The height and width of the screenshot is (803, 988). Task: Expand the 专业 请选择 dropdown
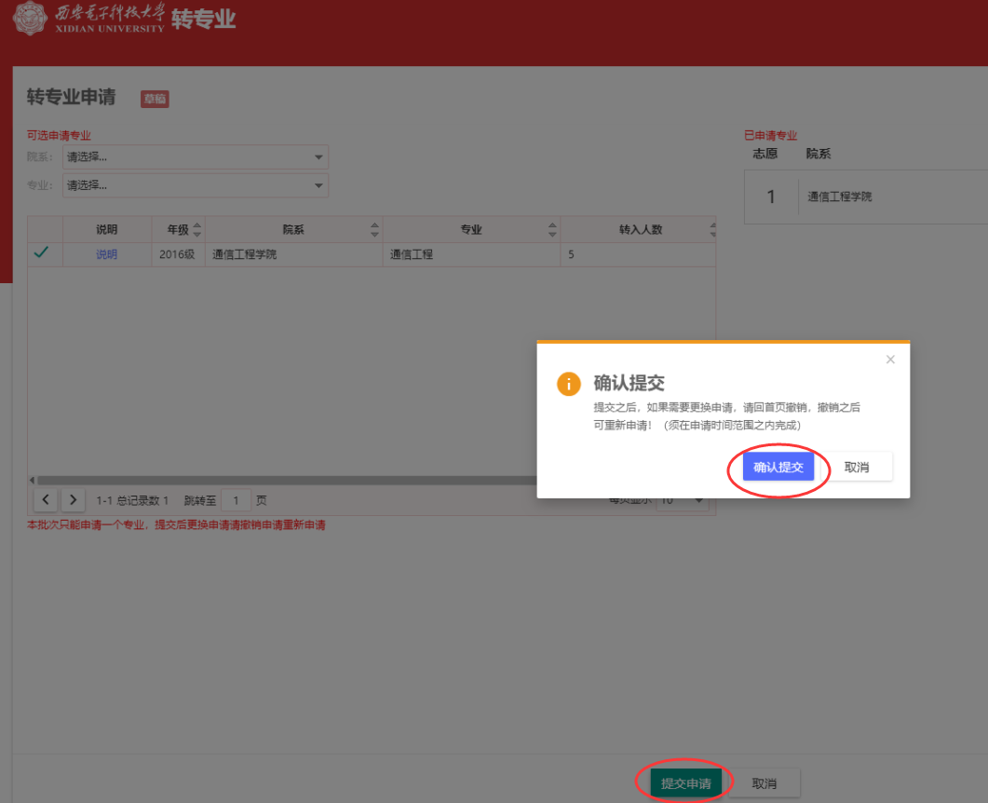pos(196,185)
